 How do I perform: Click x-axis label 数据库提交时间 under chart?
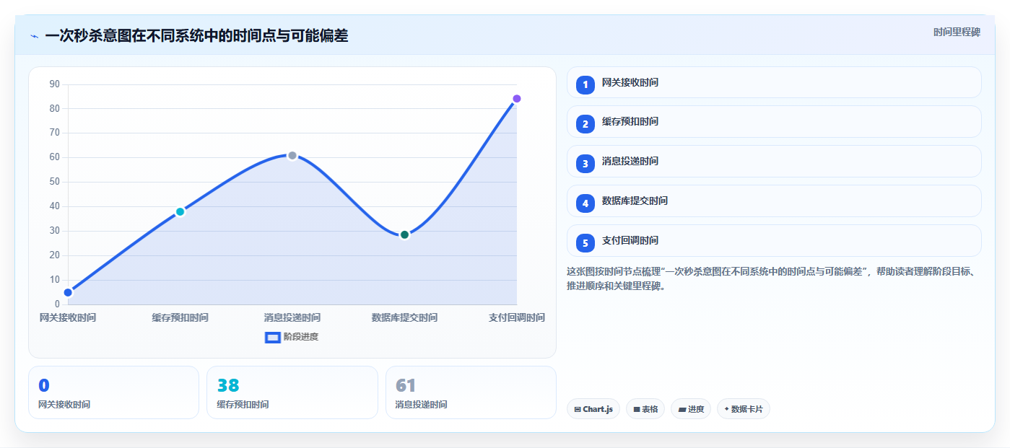coord(405,317)
